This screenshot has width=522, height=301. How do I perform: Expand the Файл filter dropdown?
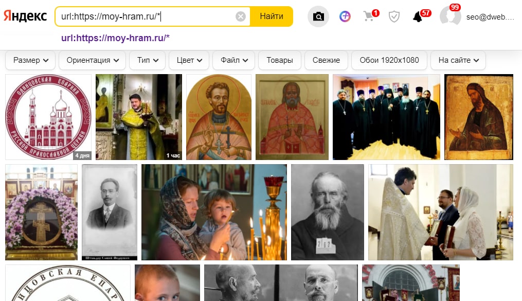[x=233, y=60]
